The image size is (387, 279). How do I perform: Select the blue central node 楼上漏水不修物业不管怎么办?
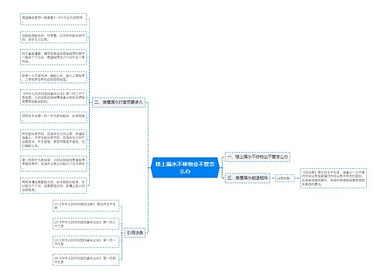click(185, 167)
